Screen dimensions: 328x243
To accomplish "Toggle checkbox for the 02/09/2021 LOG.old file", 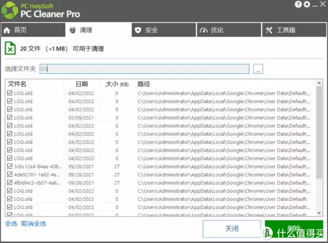I will (9, 117).
